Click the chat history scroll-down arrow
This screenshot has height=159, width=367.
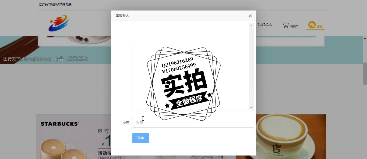click(x=251, y=108)
